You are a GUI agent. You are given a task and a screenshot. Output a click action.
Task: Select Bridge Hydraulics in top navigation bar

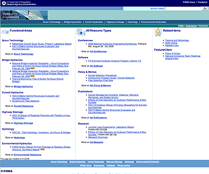click(73, 22)
